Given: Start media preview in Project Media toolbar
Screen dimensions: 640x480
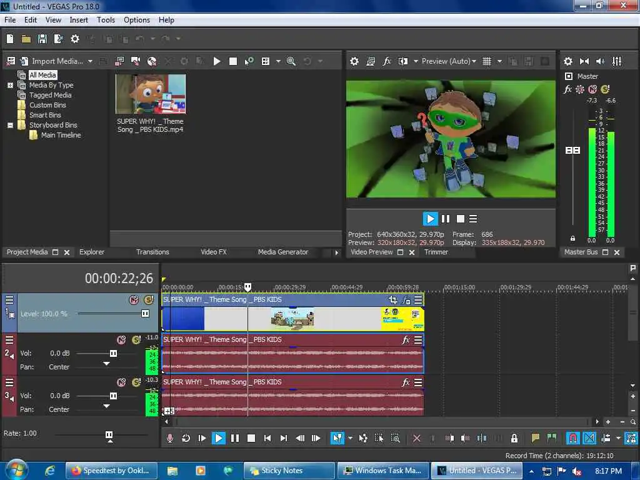Looking at the screenshot, I should click(217, 61).
